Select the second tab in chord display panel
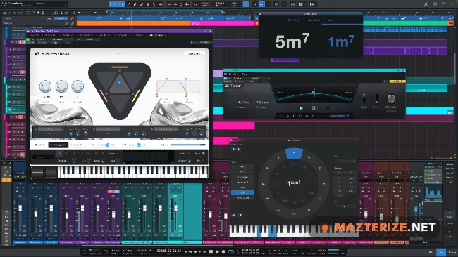 [x=314, y=20]
